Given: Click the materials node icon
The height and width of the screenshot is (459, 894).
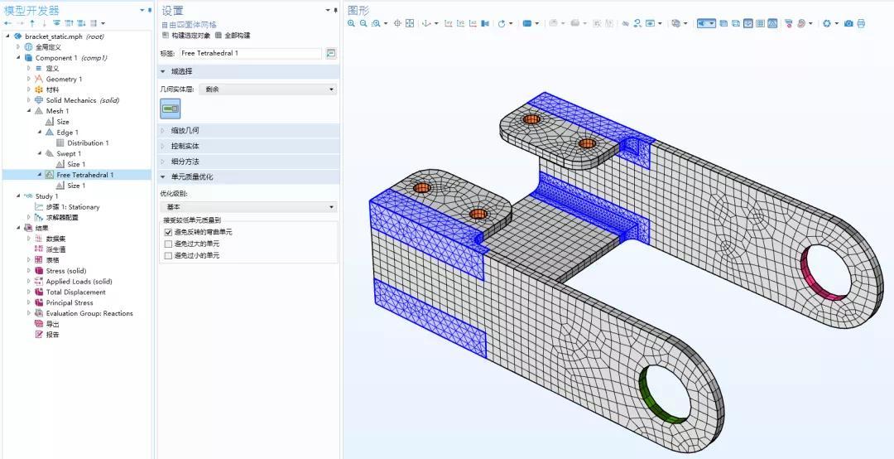Looking at the screenshot, I should pos(39,89).
